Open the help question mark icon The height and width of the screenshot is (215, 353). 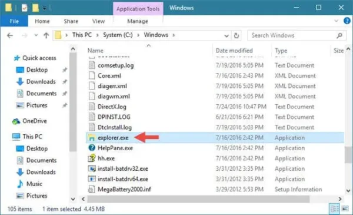(x=347, y=21)
